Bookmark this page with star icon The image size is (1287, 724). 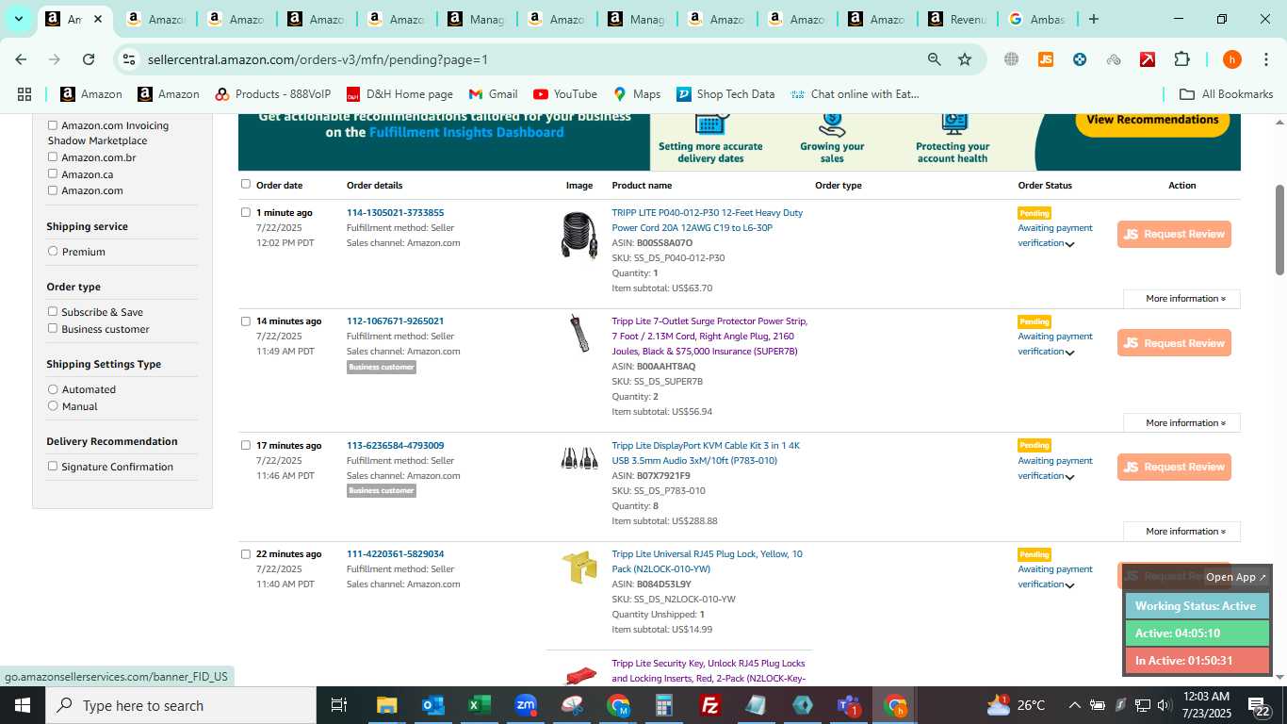(965, 59)
